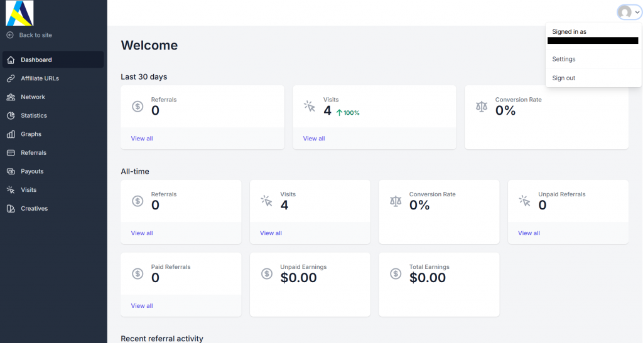Screen dimensions: 643x343
Task: Click the Dashboard home icon in sidebar
Action: coord(10,60)
